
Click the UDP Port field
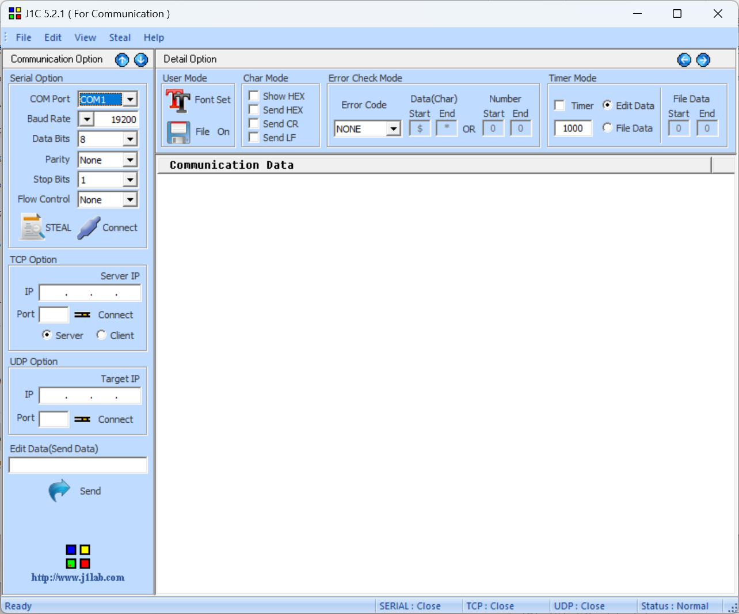click(54, 419)
